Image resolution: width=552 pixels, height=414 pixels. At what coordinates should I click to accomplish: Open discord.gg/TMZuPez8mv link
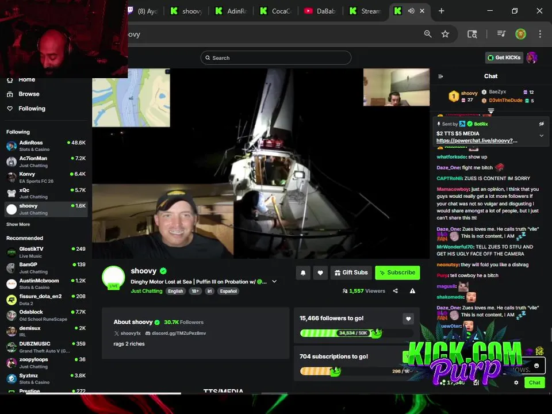[176, 333]
